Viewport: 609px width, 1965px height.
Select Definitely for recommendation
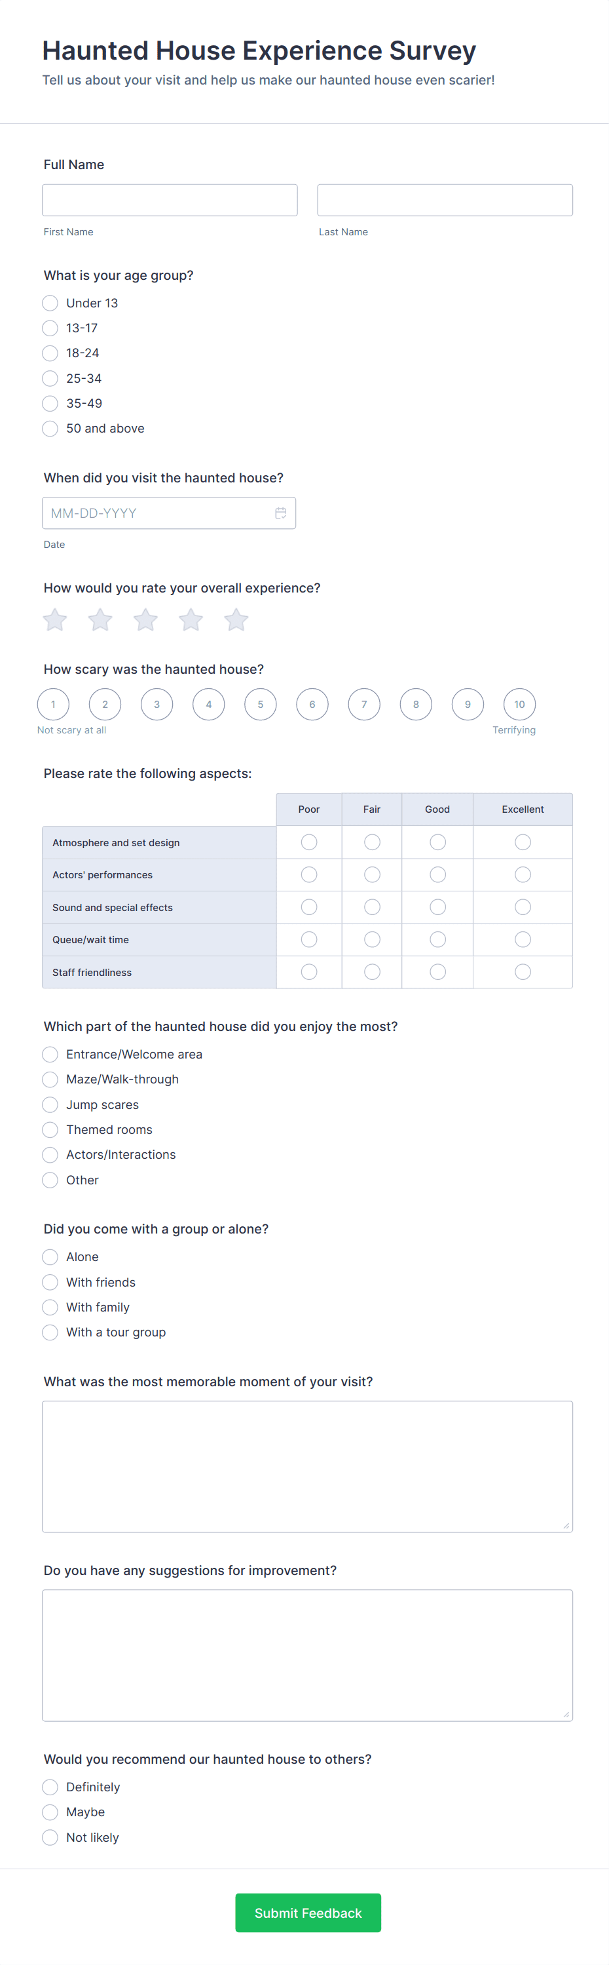point(50,1787)
